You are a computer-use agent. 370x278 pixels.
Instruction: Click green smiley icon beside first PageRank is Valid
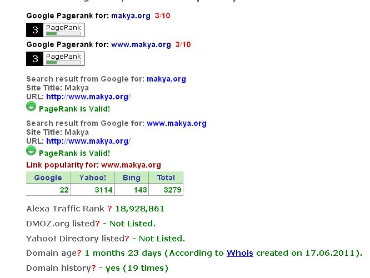click(x=31, y=106)
